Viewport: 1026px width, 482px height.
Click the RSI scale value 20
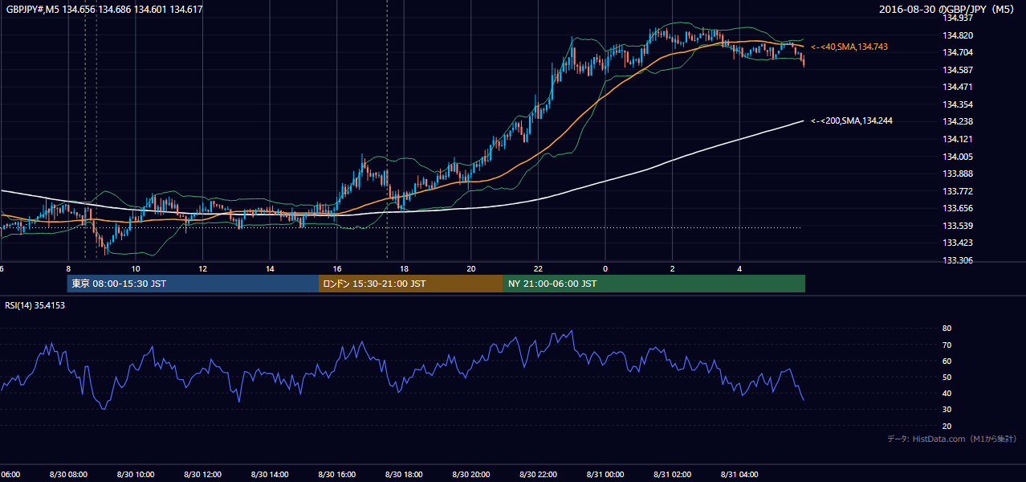947,426
